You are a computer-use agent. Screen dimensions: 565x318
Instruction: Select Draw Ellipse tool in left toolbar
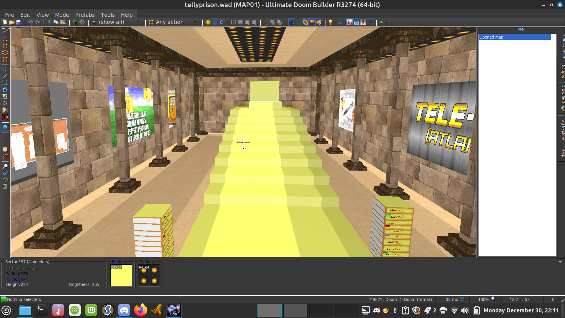pos(5,52)
